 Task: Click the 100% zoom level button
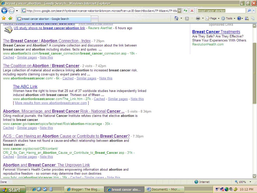pyautogui.click(x=240, y=182)
